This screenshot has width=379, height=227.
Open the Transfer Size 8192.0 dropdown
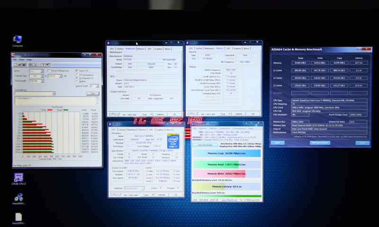pos(61,76)
